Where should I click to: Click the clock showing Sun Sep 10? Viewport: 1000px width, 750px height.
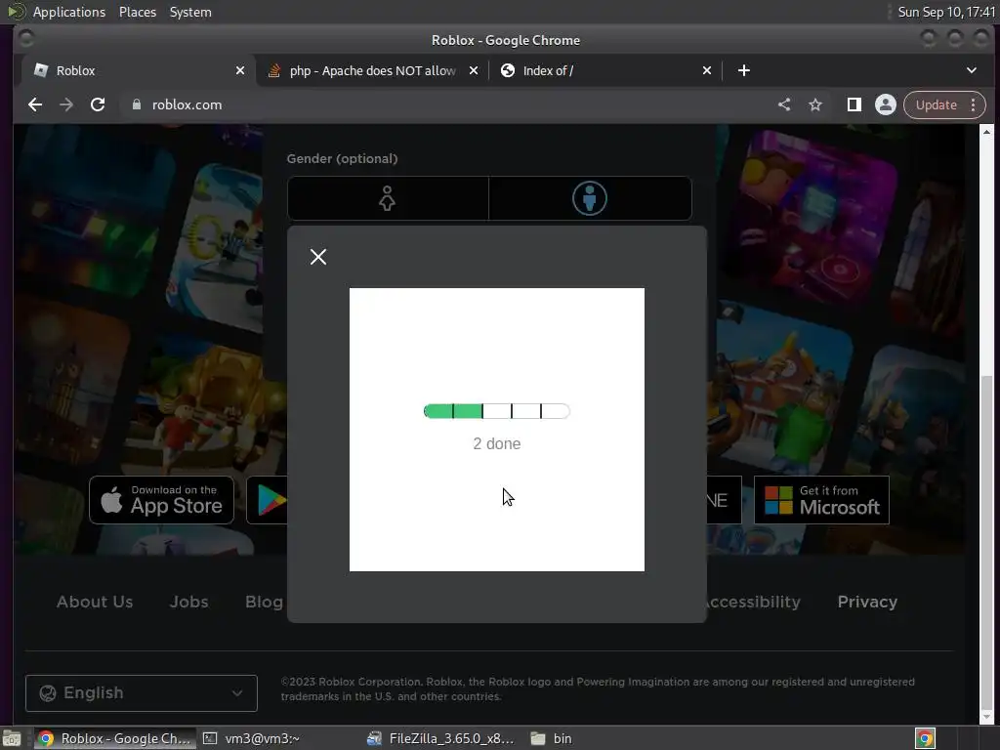(946, 12)
